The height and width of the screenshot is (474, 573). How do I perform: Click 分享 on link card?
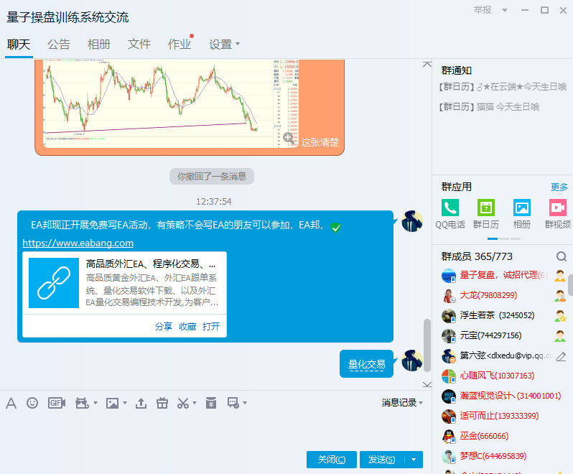pos(163,326)
